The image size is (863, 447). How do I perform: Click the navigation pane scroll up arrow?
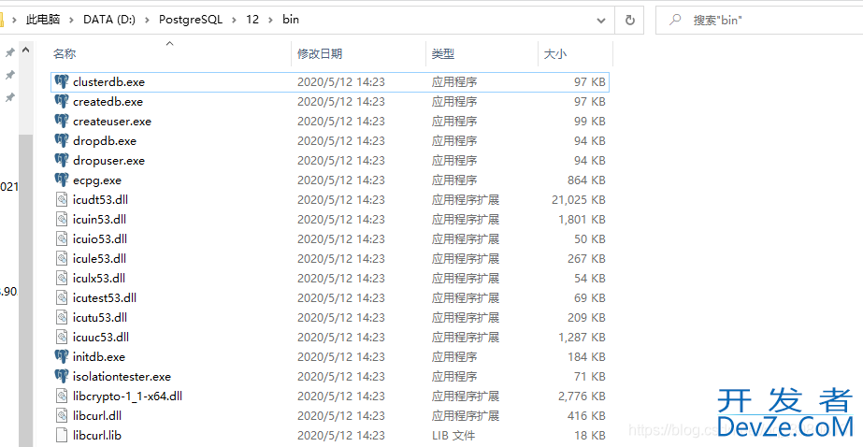(x=25, y=50)
